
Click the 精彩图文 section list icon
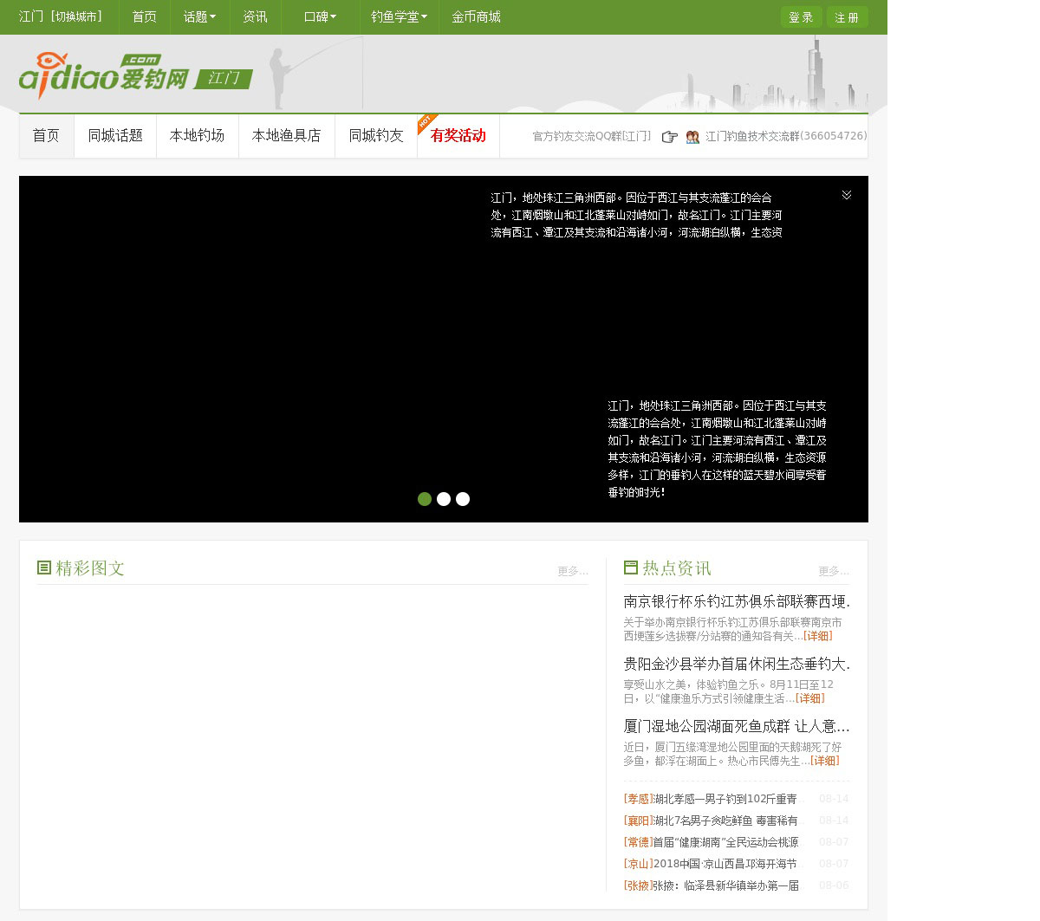pos(44,568)
